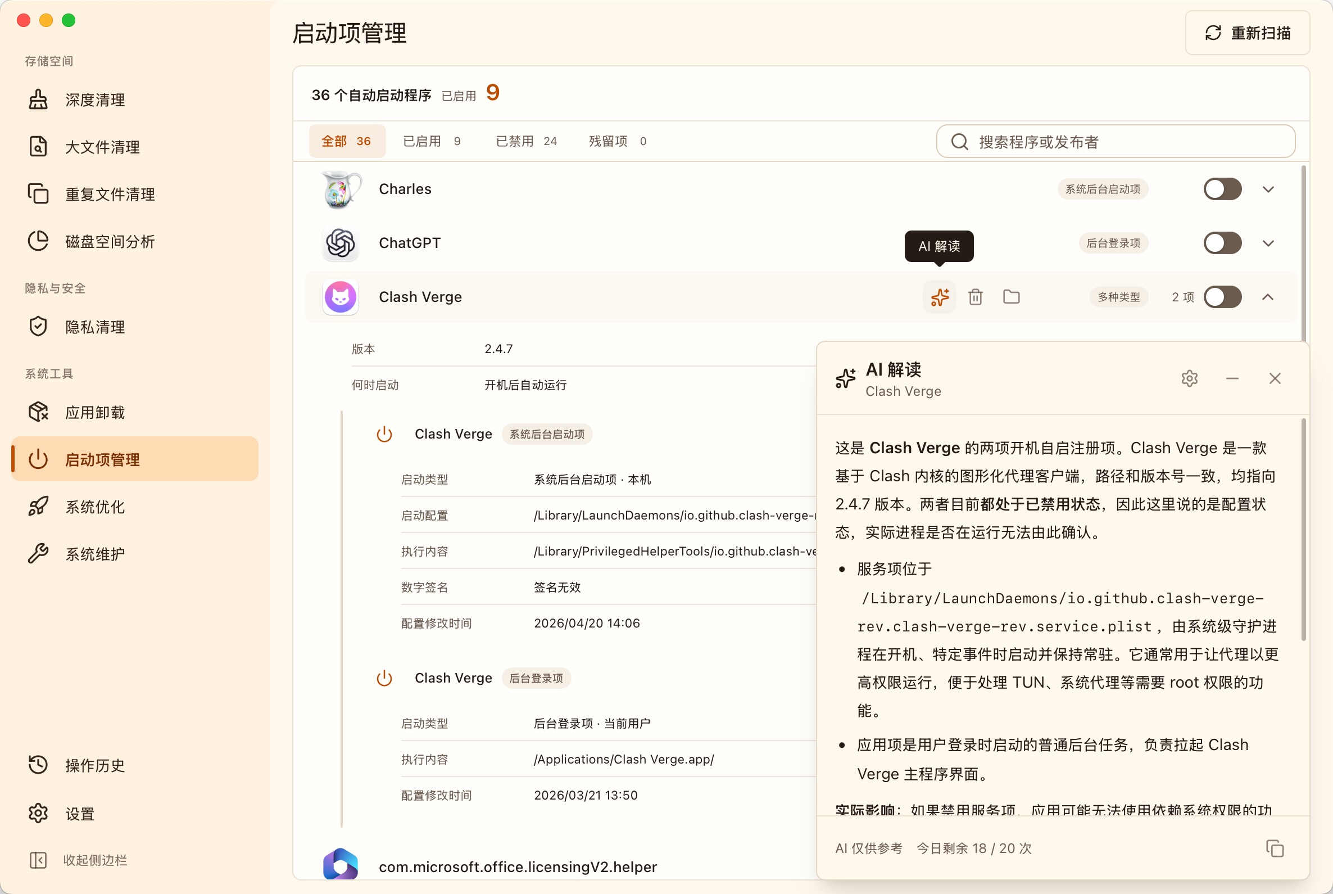Click the Clash Verge cat icon

click(x=340, y=297)
